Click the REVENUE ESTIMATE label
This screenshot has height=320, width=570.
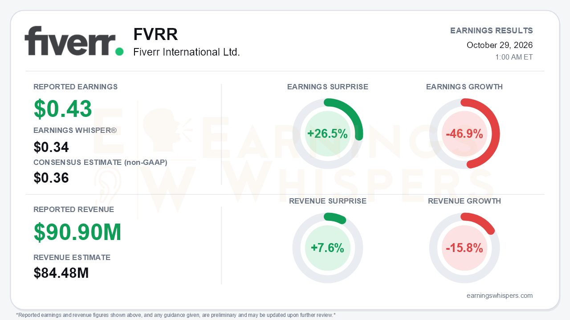tap(72, 257)
